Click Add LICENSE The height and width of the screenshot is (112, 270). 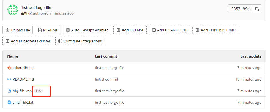(x=130, y=30)
